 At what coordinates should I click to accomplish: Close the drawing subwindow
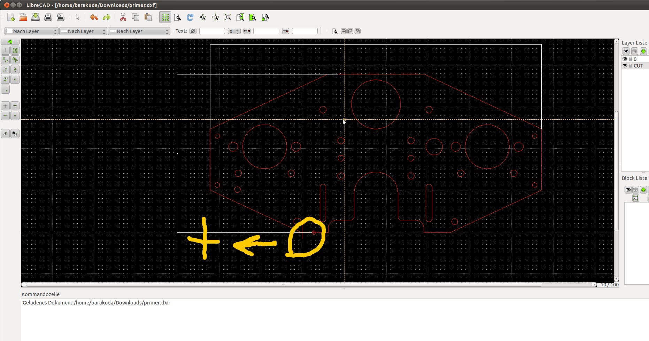point(357,31)
